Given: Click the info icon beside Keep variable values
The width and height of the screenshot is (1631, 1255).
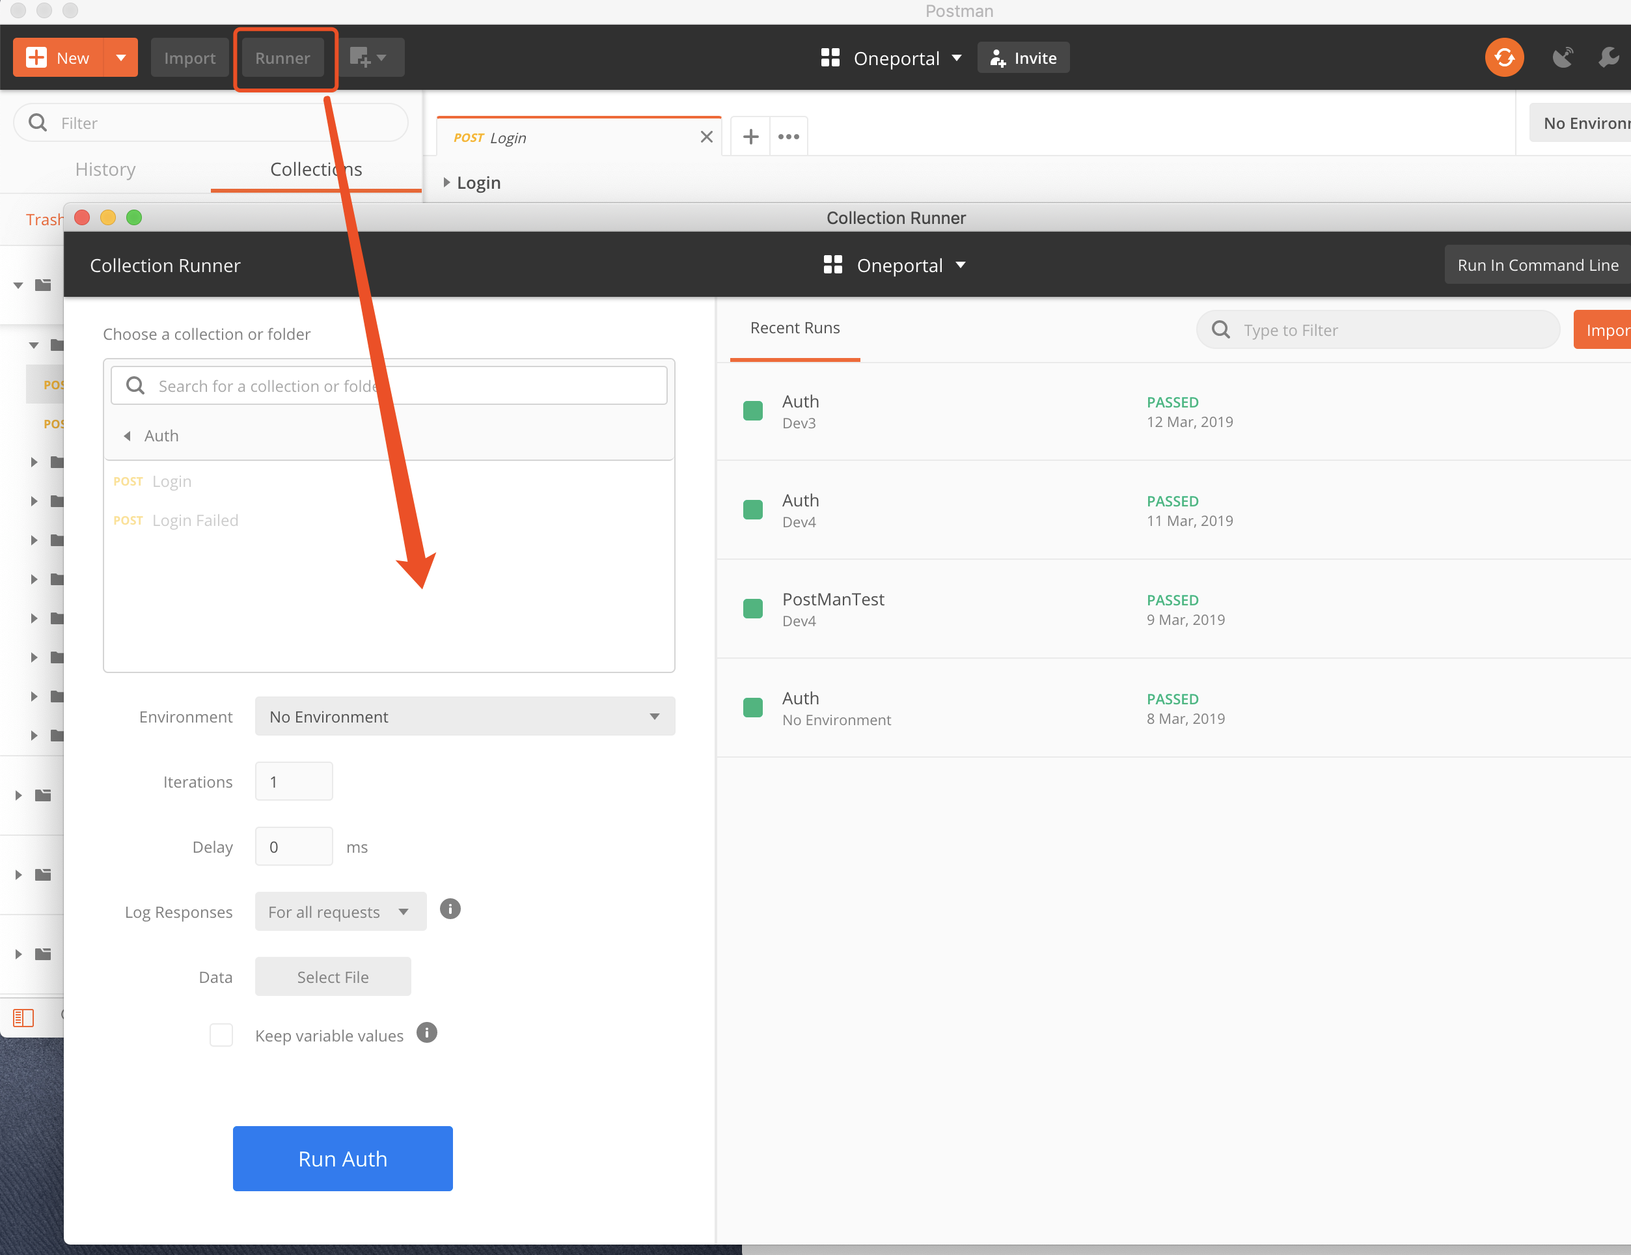Looking at the screenshot, I should click(426, 1033).
